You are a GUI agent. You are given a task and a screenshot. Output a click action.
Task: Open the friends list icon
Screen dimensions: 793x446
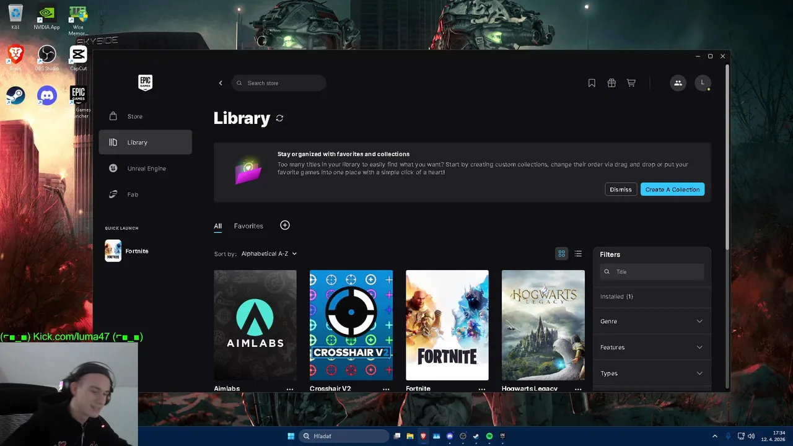click(678, 83)
